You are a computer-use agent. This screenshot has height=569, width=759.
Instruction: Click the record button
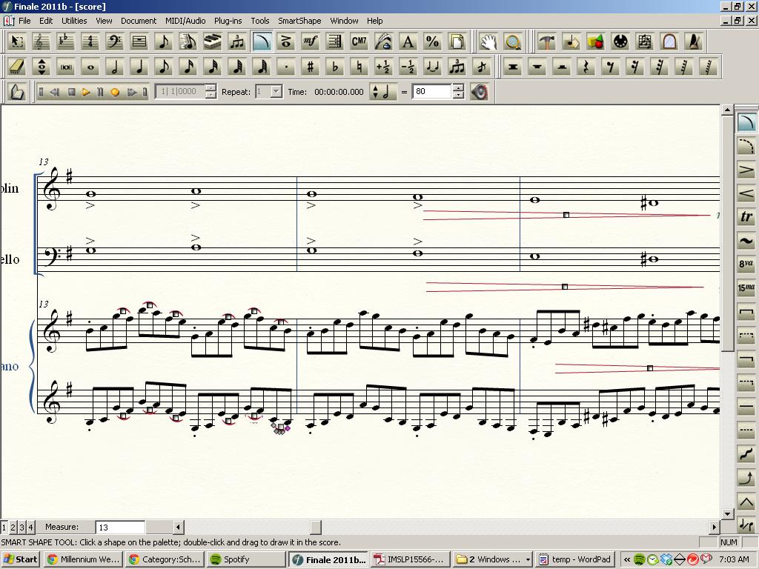click(115, 92)
